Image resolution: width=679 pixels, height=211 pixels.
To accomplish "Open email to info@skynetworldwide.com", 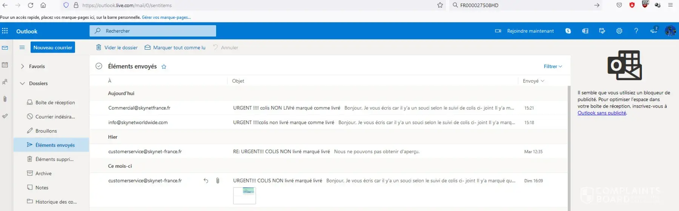I will point(329,122).
